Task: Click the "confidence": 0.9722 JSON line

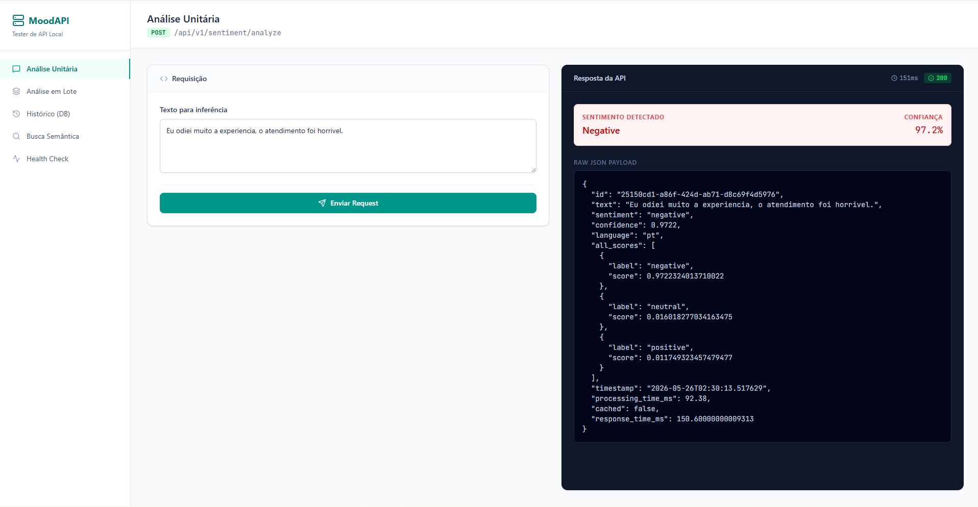Action: [636, 225]
